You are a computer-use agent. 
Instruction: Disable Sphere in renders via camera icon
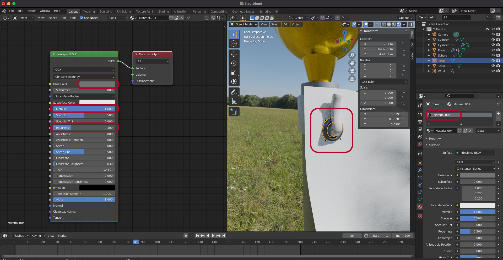pos(498,55)
